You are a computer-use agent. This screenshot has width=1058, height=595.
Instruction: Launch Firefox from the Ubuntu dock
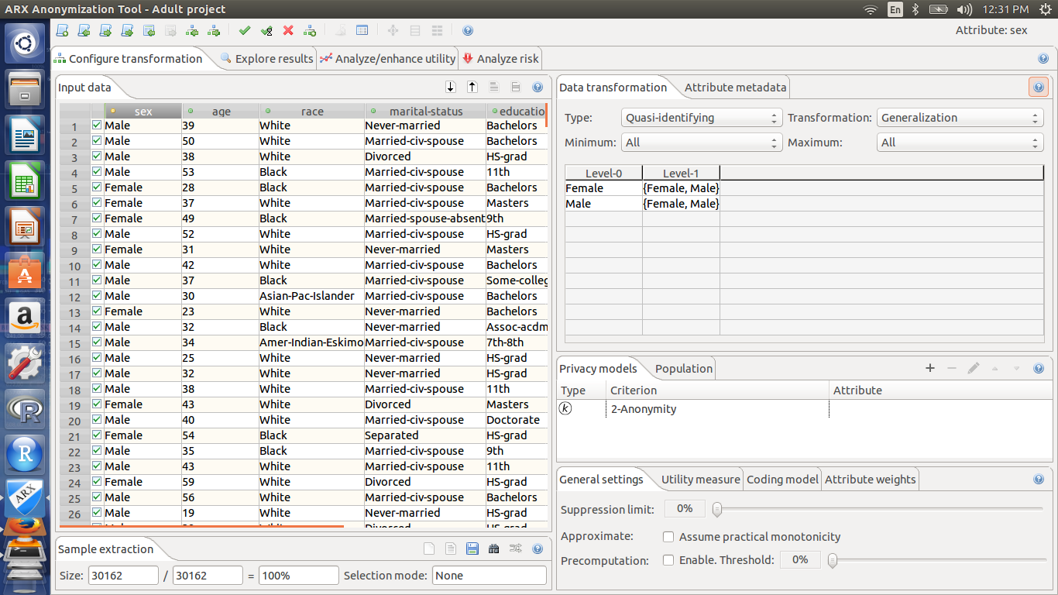(25, 524)
